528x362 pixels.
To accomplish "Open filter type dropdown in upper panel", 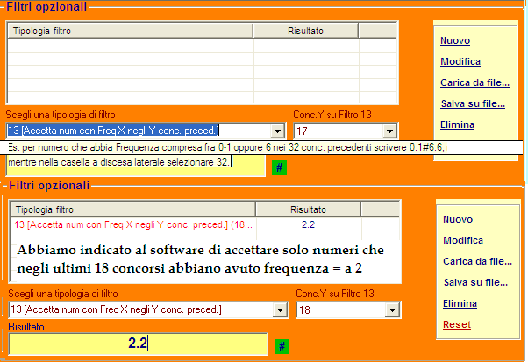I will click(278, 131).
